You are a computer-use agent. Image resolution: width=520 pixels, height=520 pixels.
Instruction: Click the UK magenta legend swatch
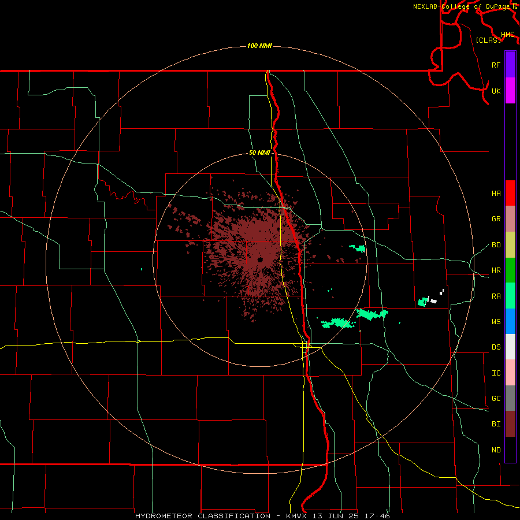pyautogui.click(x=510, y=91)
